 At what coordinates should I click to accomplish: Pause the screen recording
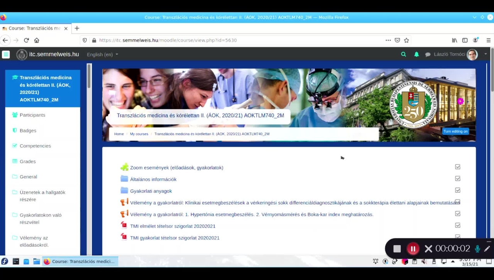tap(413, 249)
